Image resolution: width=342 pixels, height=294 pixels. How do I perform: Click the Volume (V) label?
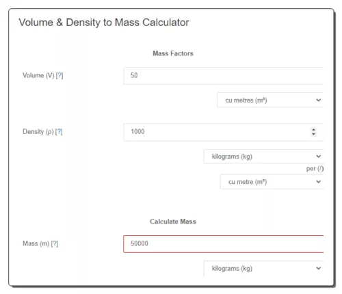coord(38,75)
